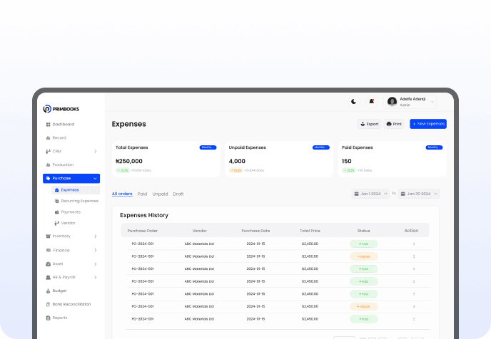Screen dimensions: 491x339
Task: Open the user profile dropdown arrow
Action: pos(432,102)
